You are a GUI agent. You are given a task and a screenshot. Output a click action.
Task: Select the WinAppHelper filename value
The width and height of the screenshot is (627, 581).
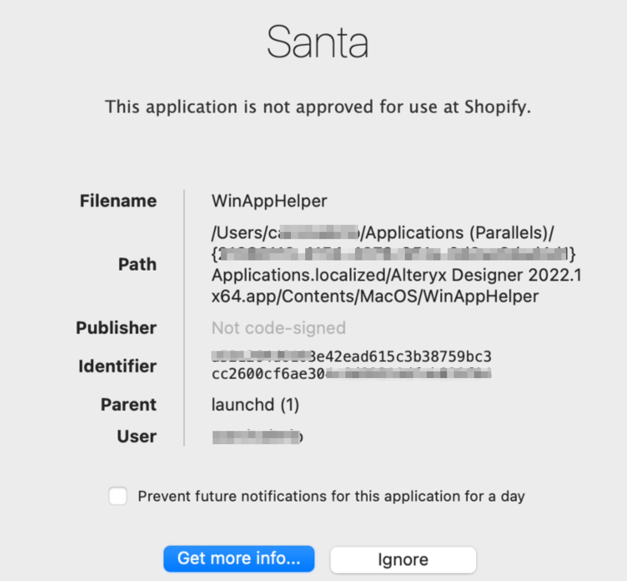[x=269, y=201]
